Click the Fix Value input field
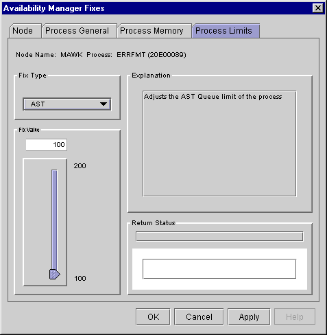The image size is (327, 335). point(47,145)
